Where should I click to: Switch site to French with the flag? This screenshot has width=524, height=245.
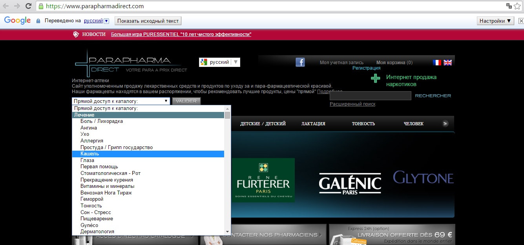[437, 63]
